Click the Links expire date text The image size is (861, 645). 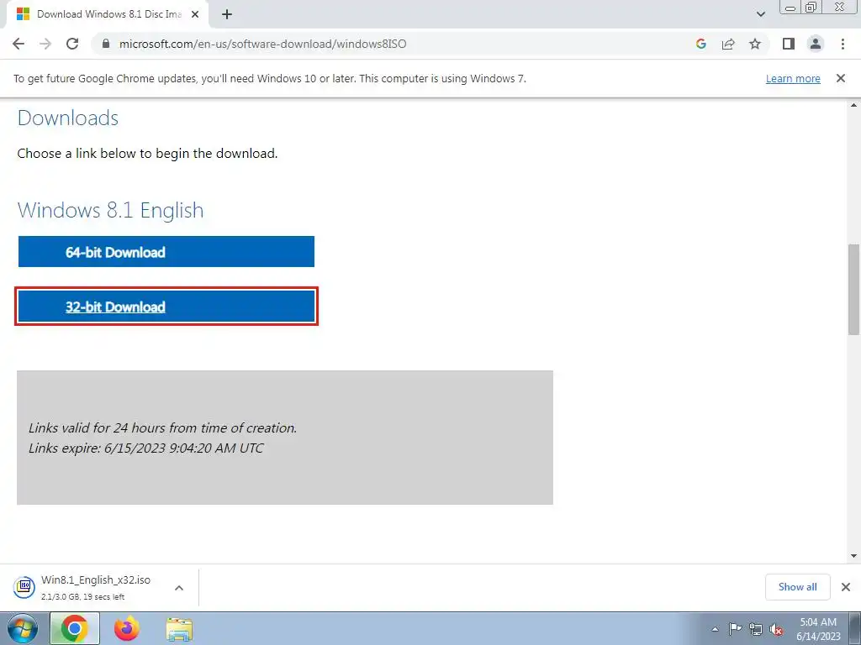pos(146,448)
